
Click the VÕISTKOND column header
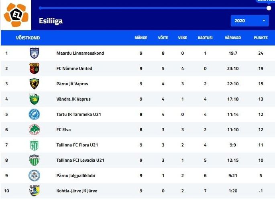[28, 37]
